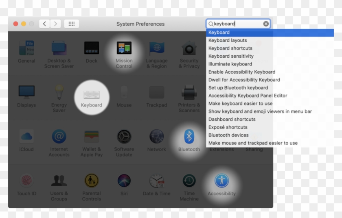This screenshot has height=218, width=342.
Task: Go forward with the right arrow button
Action: pos(55,24)
